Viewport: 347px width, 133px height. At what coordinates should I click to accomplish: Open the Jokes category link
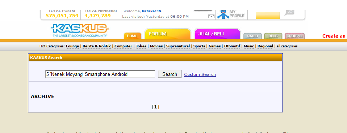click(141, 46)
